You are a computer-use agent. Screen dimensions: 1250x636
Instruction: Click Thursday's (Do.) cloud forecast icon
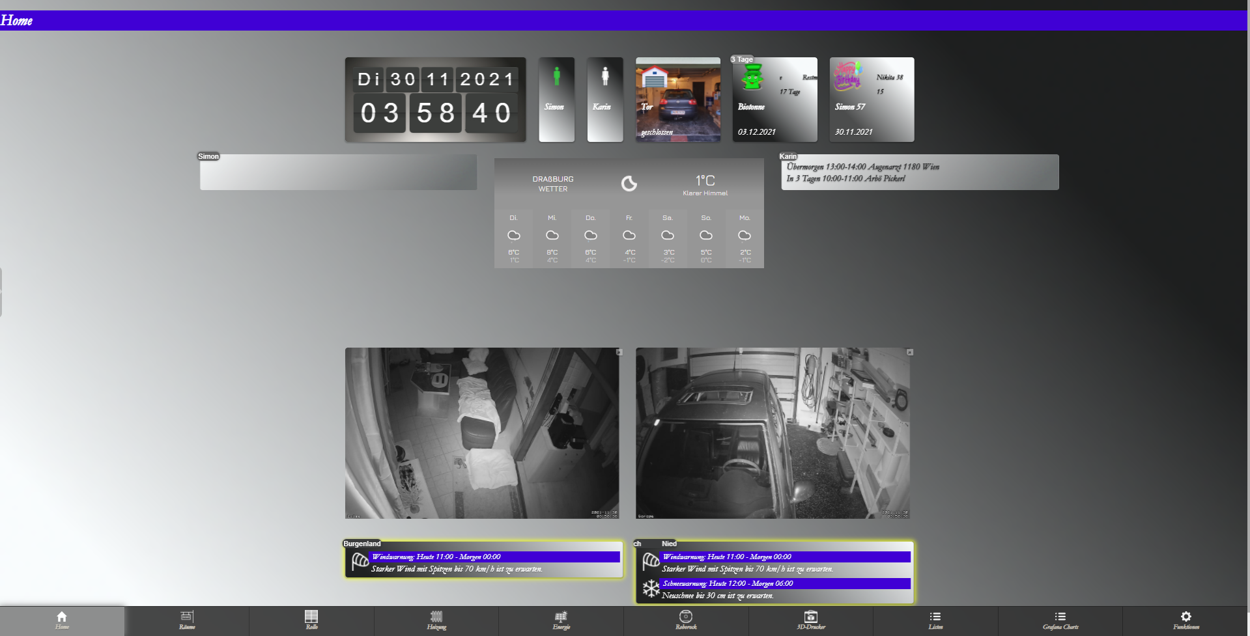coord(591,235)
